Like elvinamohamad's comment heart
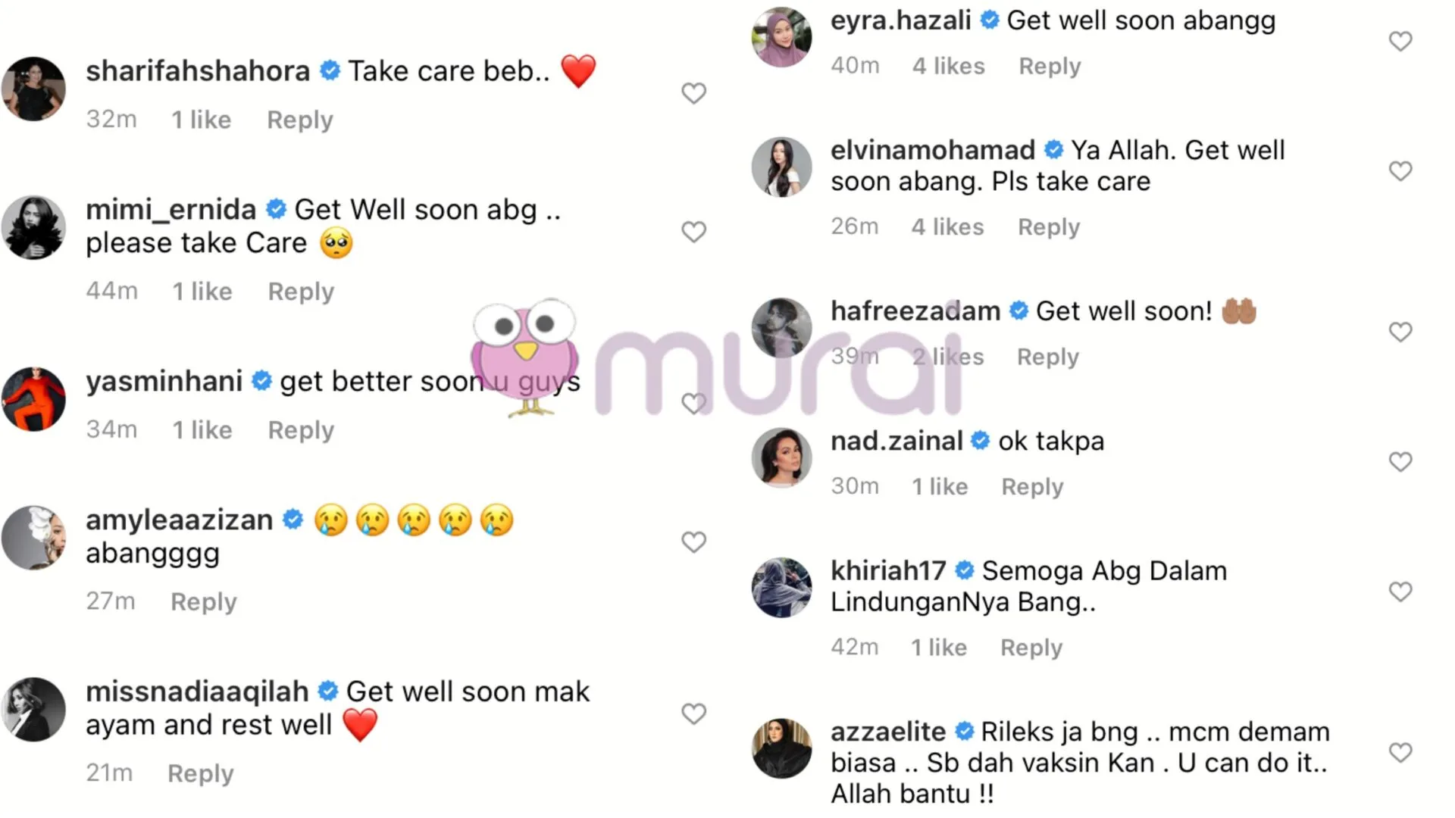Screen dimensions: 1455x818 1400,171
